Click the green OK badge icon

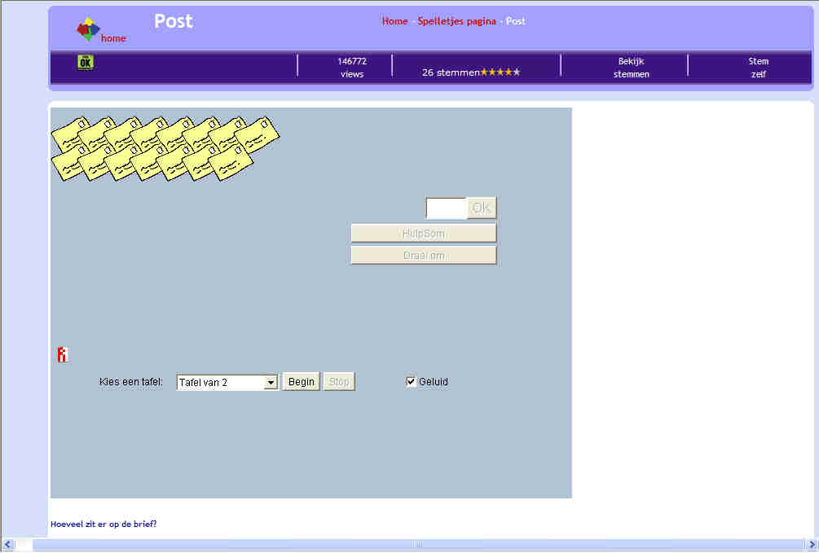[x=86, y=62]
